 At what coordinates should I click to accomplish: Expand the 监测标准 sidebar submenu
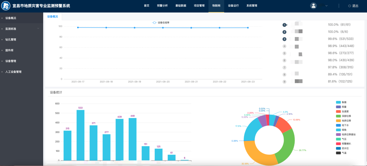(x=38, y=29)
